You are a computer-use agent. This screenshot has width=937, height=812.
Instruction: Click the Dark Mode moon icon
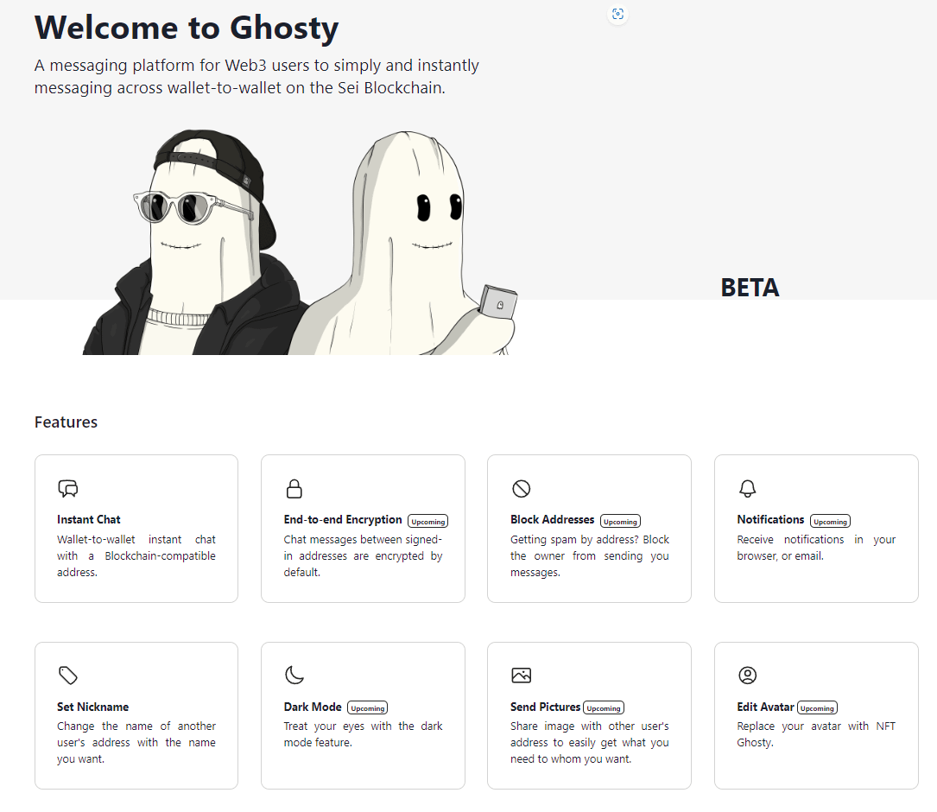point(294,675)
